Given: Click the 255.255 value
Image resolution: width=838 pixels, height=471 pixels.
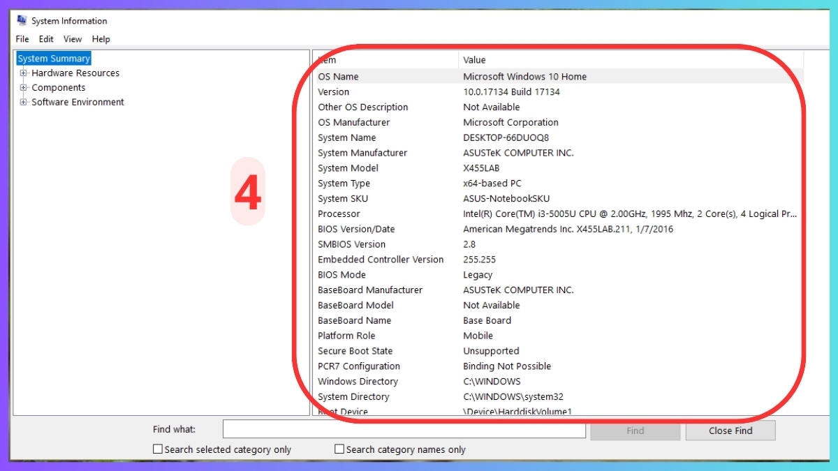Looking at the screenshot, I should [480, 260].
